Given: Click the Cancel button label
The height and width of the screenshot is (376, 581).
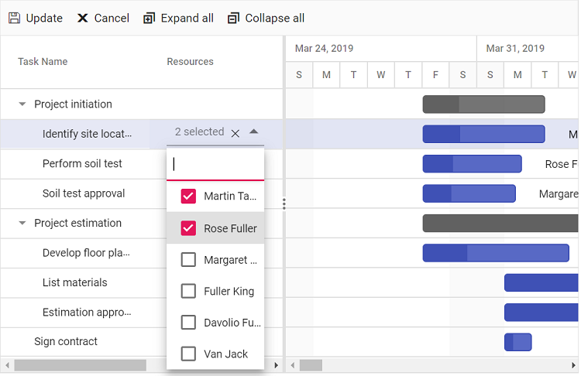Looking at the screenshot, I should point(112,18).
